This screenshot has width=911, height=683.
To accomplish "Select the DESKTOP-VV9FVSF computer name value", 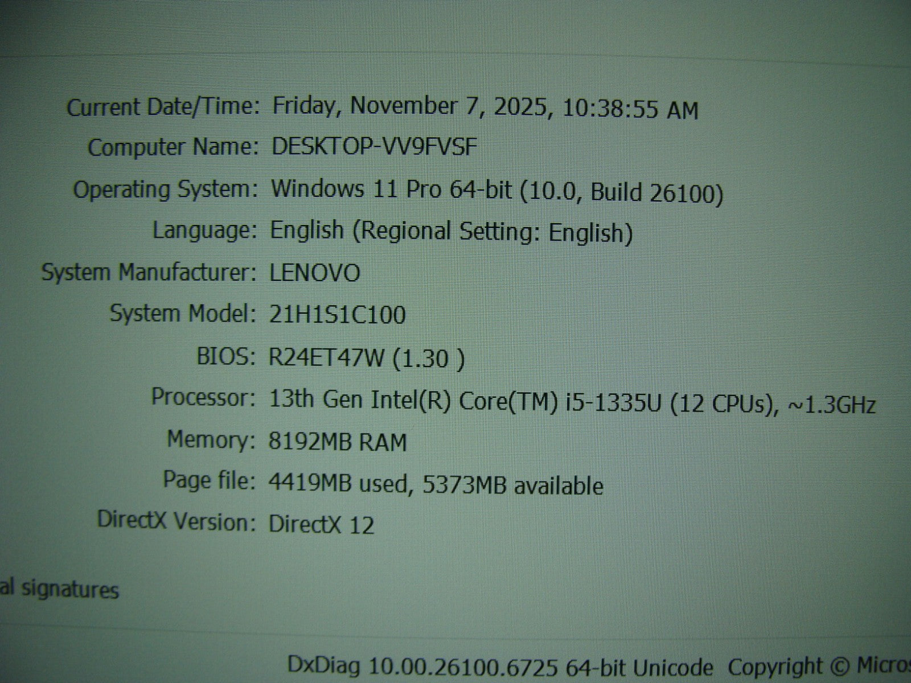I will point(374,147).
